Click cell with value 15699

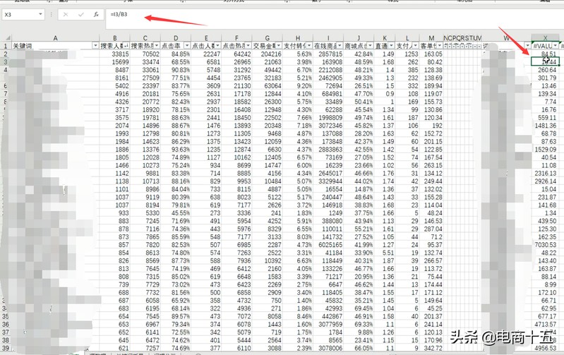pyautogui.click(x=114, y=62)
